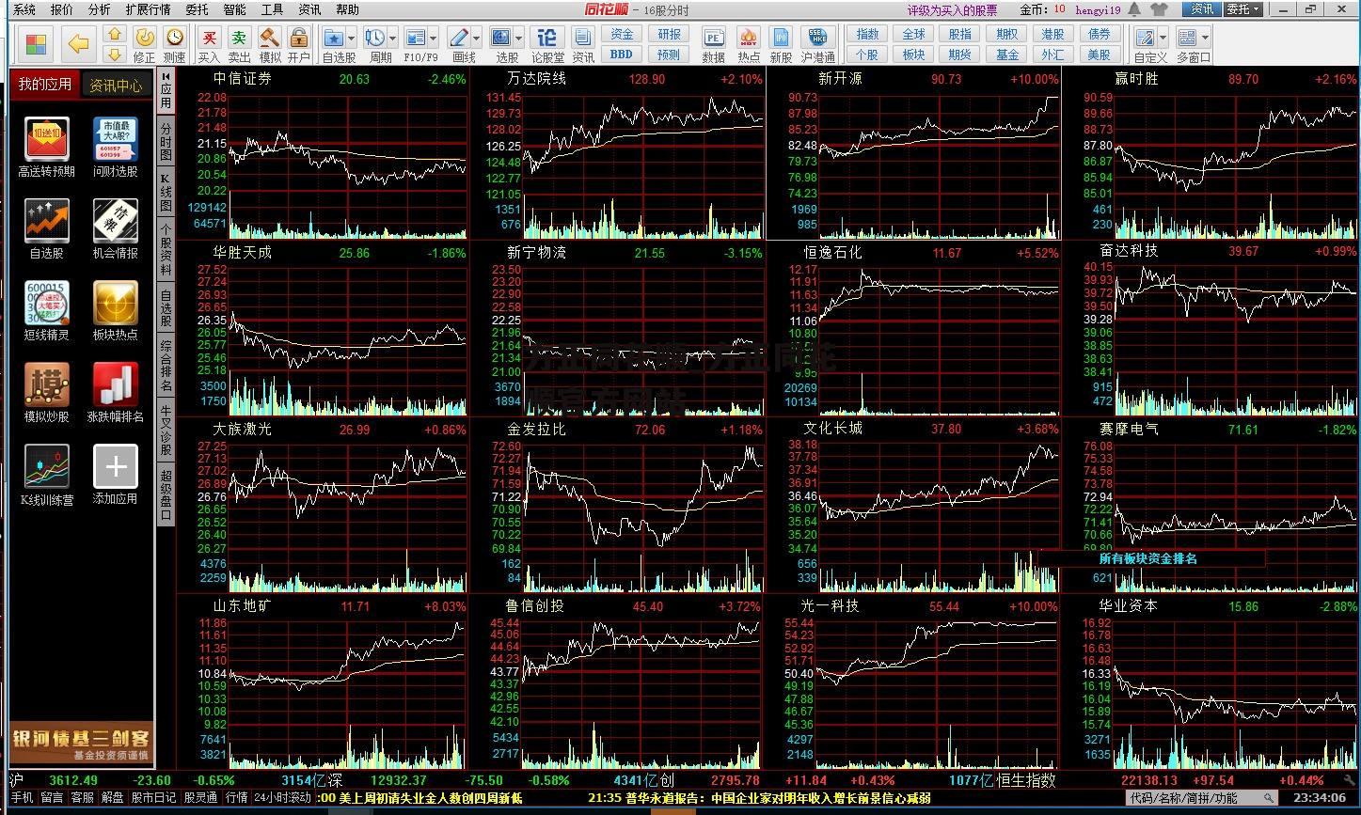The height and width of the screenshot is (815, 1361).
Task: Select the 我的应用 tab
Action: coord(45,85)
